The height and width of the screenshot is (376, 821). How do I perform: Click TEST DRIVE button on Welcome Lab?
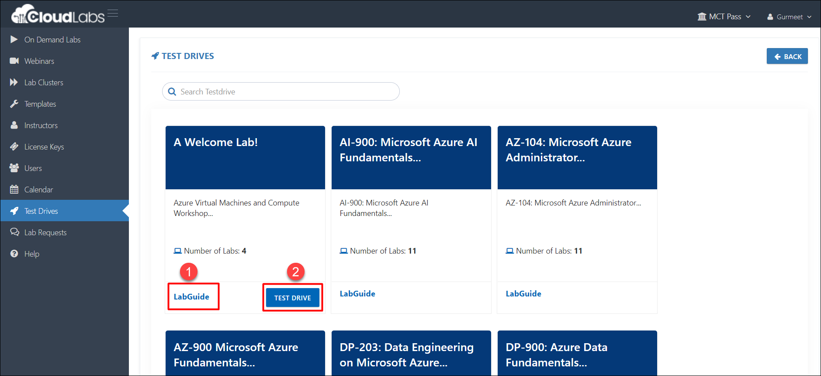[x=293, y=298]
